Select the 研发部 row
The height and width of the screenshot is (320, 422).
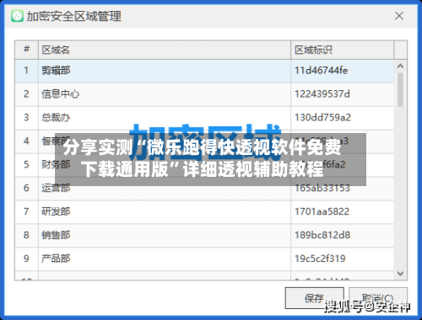point(204,212)
